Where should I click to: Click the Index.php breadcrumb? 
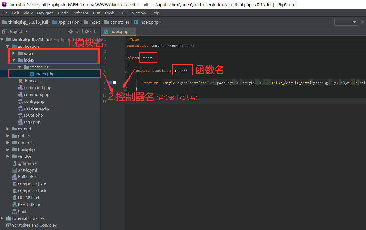click(x=146, y=22)
